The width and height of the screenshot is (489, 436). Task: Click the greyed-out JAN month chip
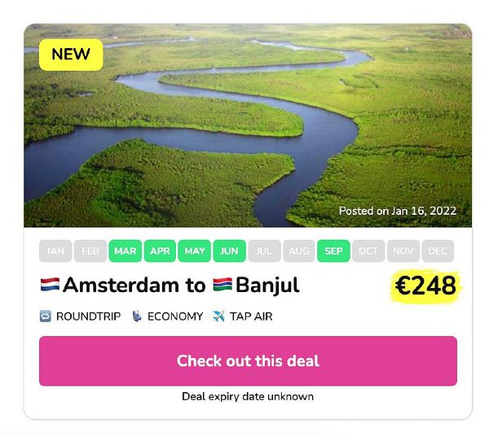tap(55, 251)
